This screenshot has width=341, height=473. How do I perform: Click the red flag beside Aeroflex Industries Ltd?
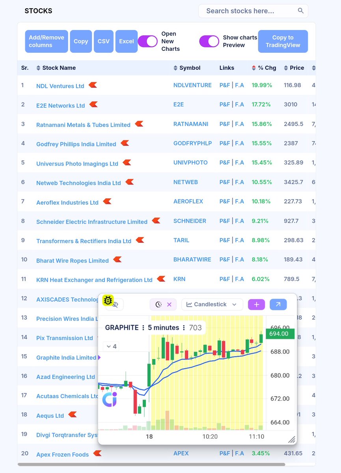pos(106,201)
